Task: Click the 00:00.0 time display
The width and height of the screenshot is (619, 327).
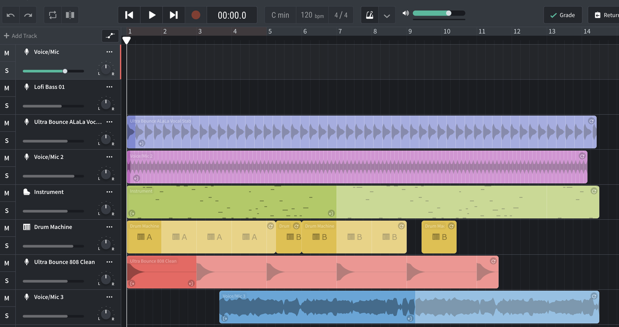Action: click(232, 15)
